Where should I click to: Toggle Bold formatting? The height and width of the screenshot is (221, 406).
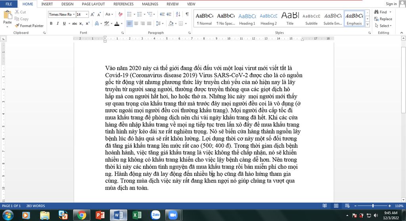pos(51,23)
